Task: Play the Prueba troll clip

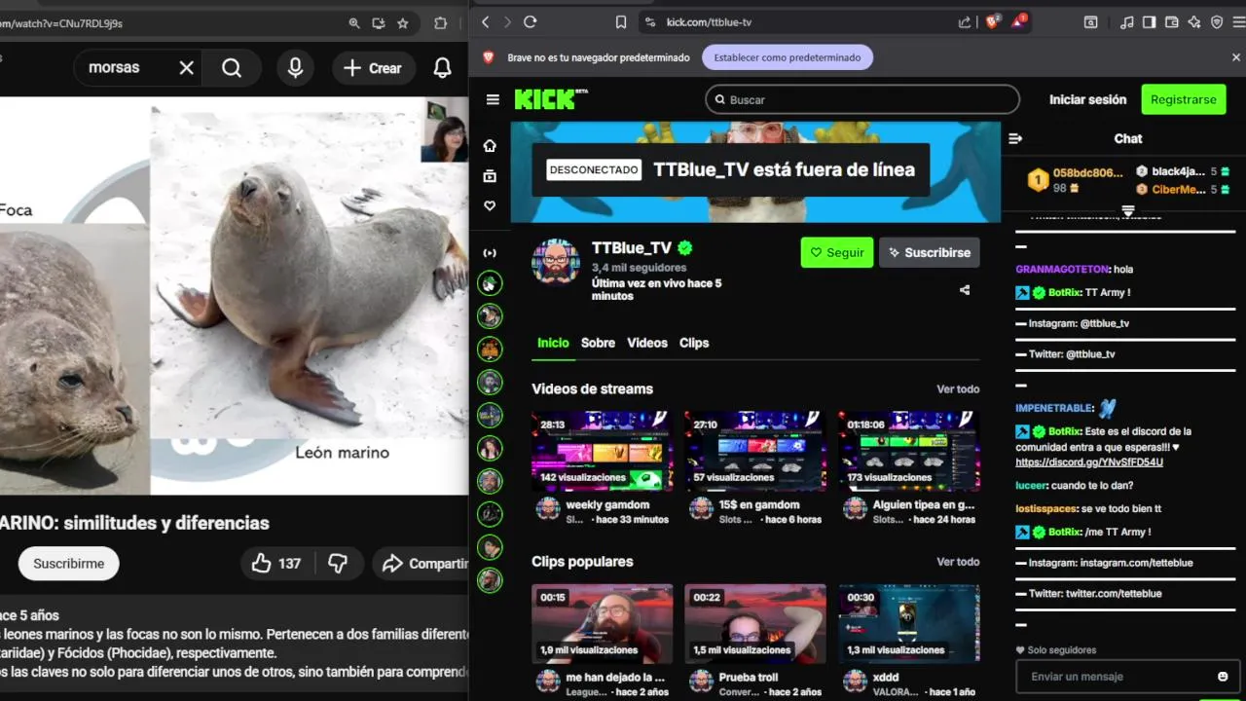Action: coord(754,624)
